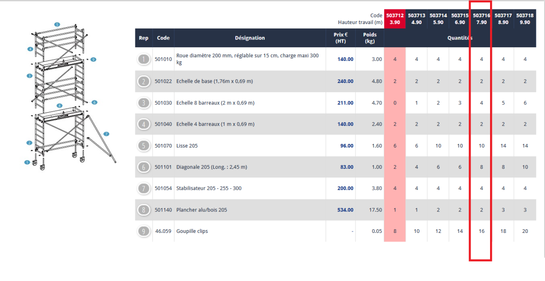The width and height of the screenshot is (545, 281).
Task: Click the Prix € (HT) column header
Action: pyautogui.click(x=341, y=38)
